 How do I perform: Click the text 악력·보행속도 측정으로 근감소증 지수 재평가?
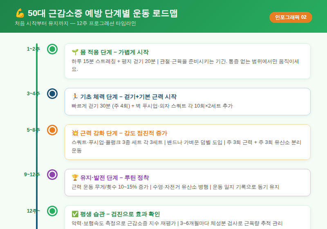coord(124,223)
